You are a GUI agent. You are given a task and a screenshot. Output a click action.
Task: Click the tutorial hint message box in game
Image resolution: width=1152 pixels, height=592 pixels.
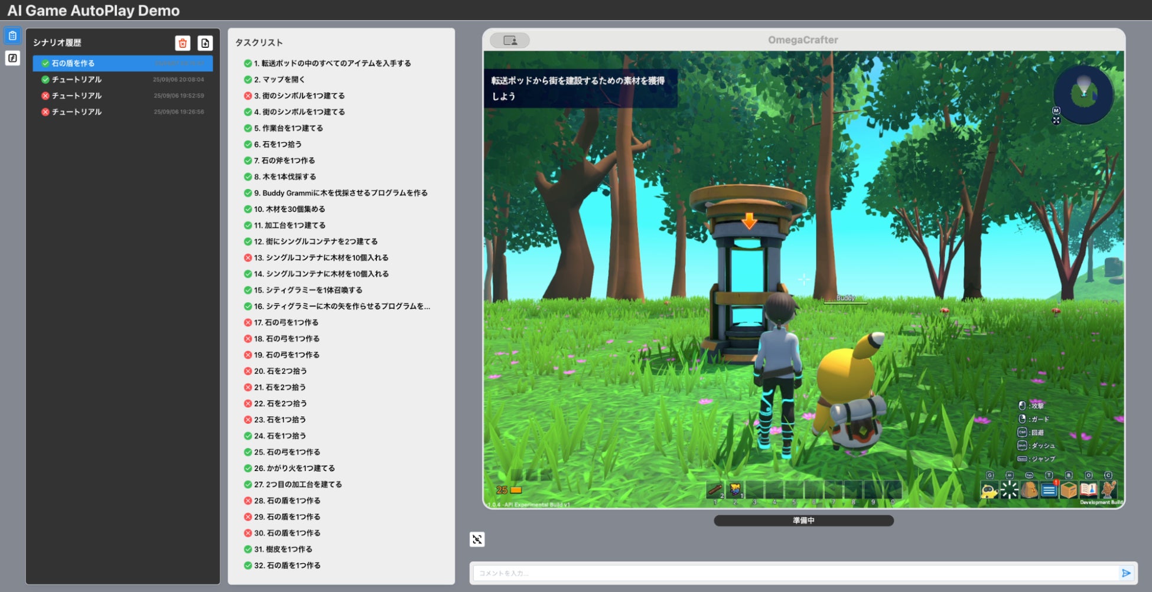tap(580, 89)
